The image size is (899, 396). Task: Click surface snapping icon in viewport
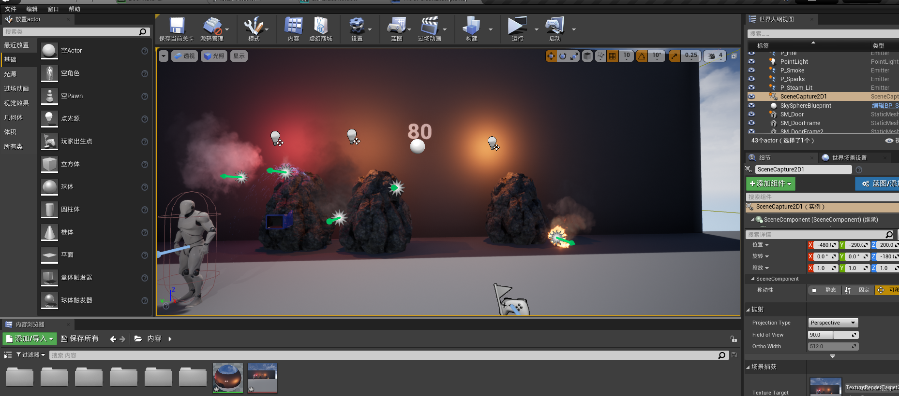click(600, 56)
